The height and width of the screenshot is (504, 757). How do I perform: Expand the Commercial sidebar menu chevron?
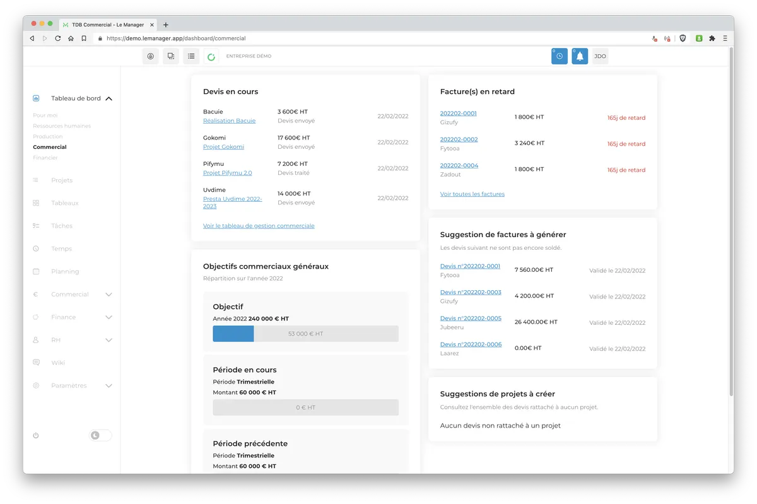(x=109, y=295)
